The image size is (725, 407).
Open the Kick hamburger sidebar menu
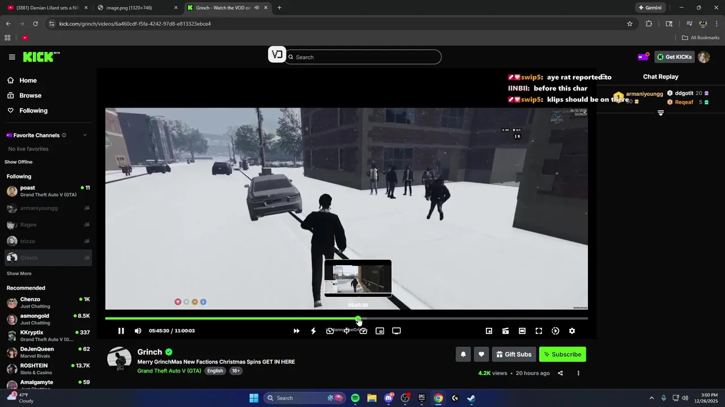tap(12, 57)
